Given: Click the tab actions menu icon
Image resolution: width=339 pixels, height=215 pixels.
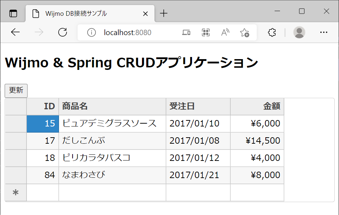Looking at the screenshot, I should point(13,14).
